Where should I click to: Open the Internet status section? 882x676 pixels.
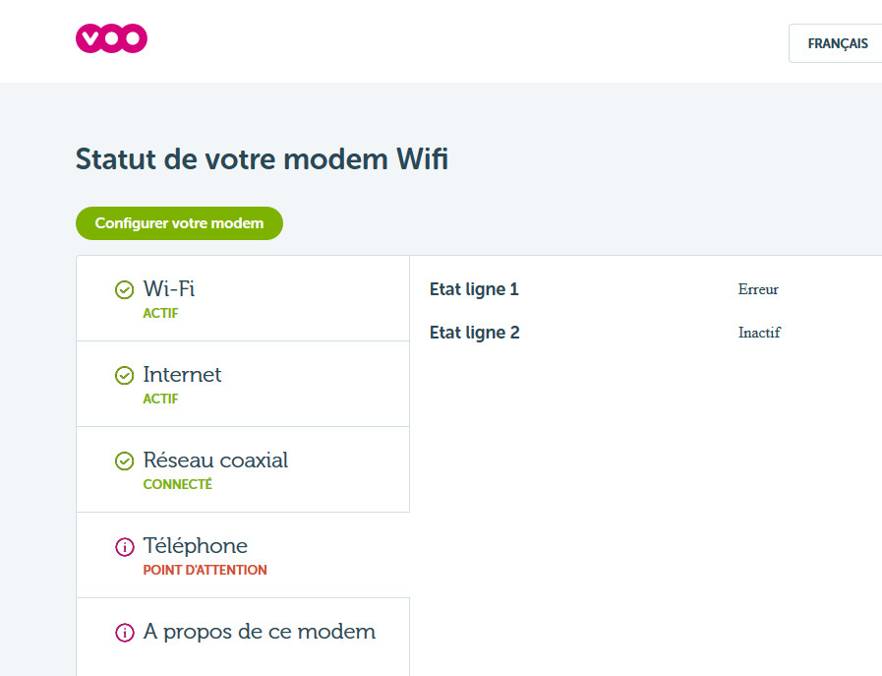(183, 375)
